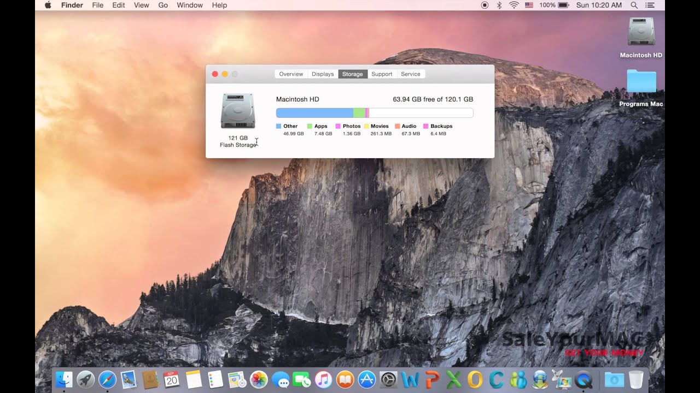Select the Storage tab
This screenshot has width=700, height=393.
point(353,74)
